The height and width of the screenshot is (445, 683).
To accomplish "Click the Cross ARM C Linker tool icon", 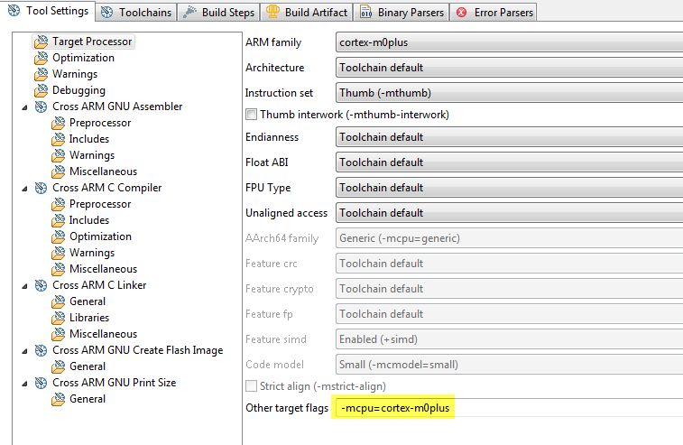I will pyautogui.click(x=41, y=285).
